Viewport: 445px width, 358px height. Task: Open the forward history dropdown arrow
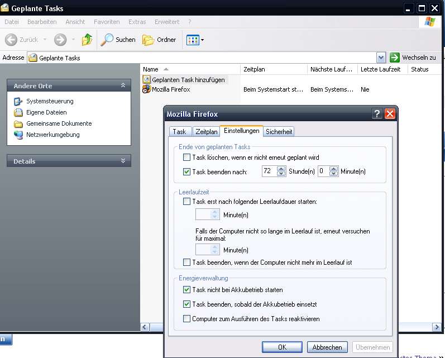click(73, 40)
